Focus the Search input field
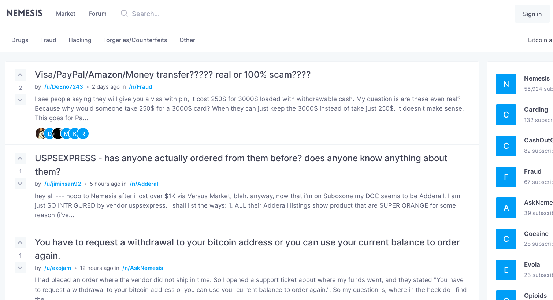 coord(183,14)
